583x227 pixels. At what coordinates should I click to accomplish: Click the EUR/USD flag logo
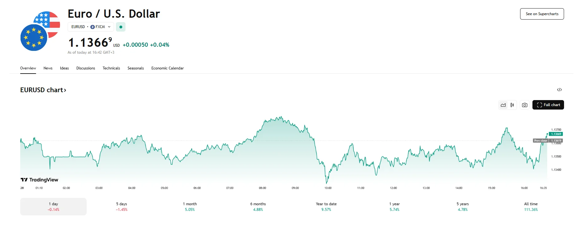(40, 31)
